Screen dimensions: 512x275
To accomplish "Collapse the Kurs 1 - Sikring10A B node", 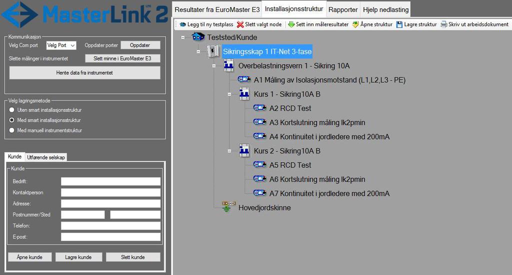I will [x=229, y=94].
